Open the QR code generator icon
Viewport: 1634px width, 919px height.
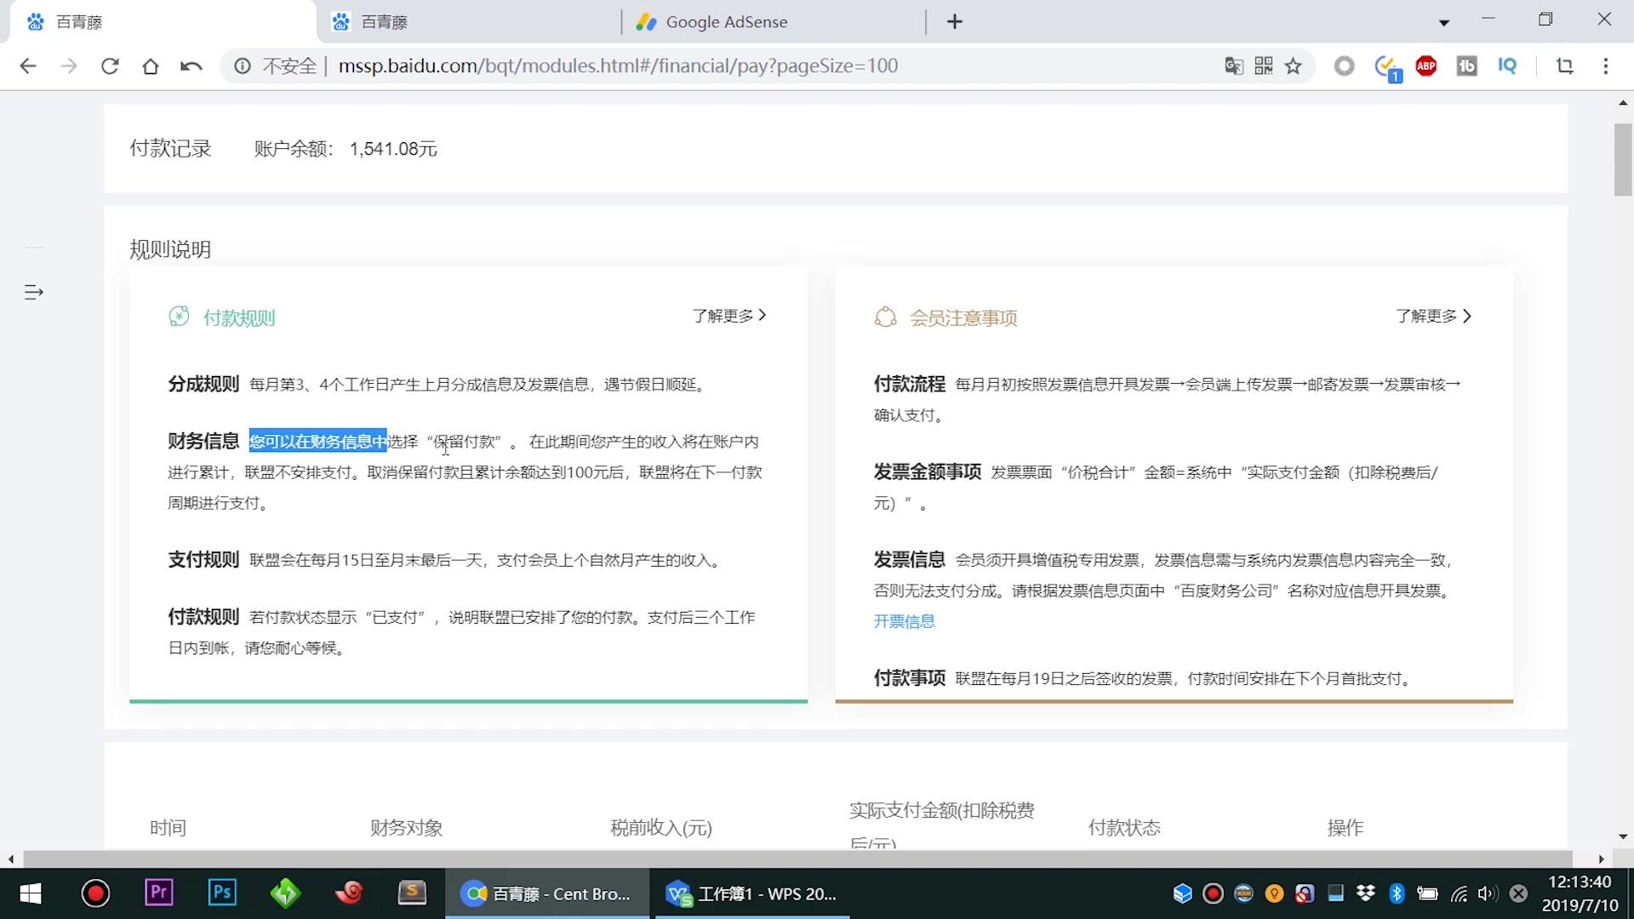[1265, 66]
